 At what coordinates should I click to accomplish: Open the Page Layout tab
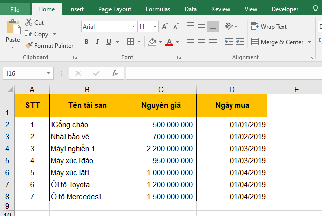coord(115,9)
